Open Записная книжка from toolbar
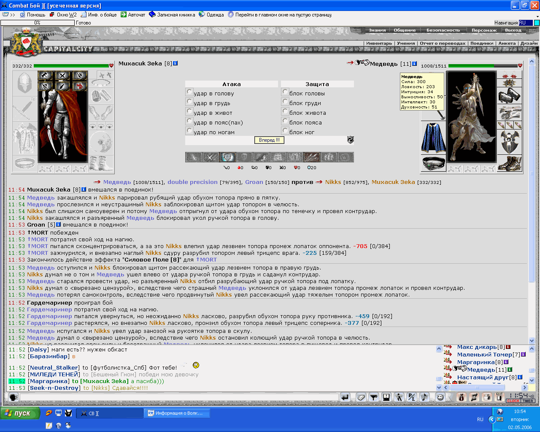Screen dimensions: 540x432 (172, 15)
